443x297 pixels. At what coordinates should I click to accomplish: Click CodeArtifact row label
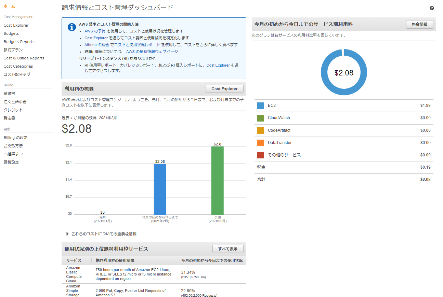click(279, 130)
